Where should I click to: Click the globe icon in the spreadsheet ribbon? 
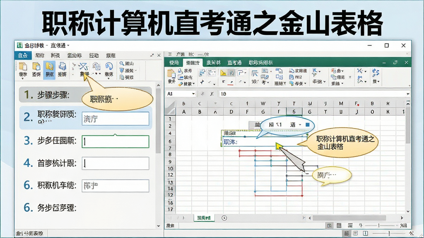(x=291, y=83)
